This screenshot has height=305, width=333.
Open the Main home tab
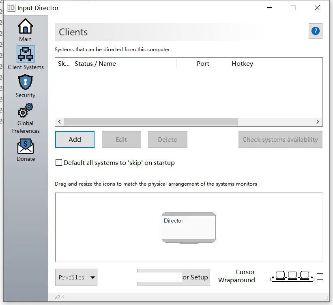point(26,30)
